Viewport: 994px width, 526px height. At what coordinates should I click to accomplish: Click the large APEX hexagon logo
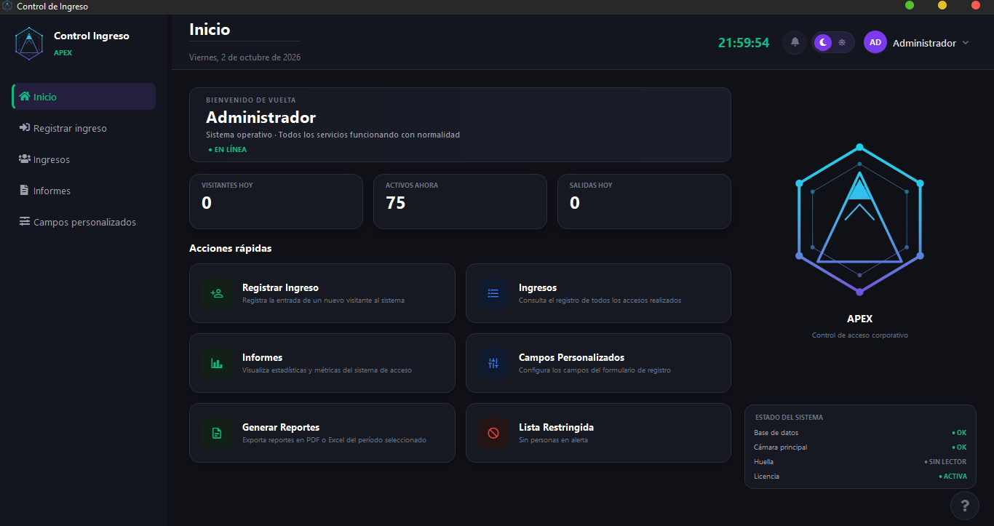coord(859,220)
